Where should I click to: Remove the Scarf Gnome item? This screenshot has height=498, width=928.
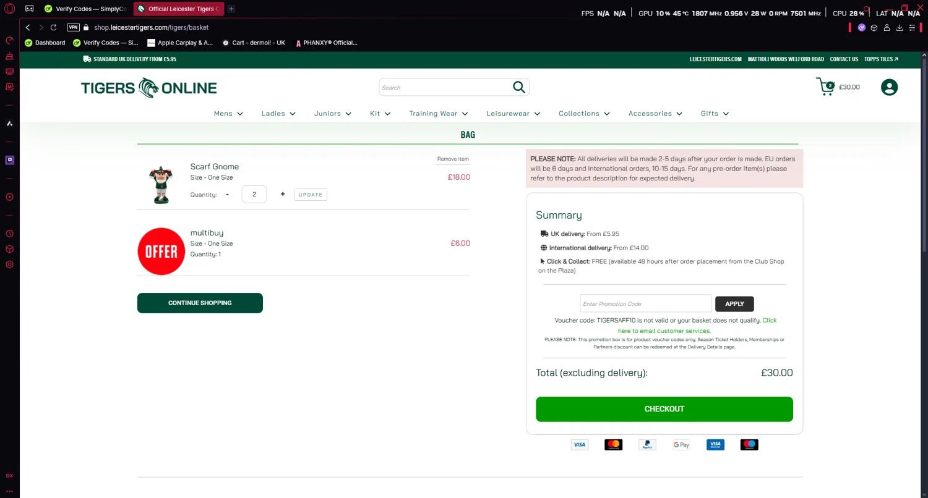(453, 159)
